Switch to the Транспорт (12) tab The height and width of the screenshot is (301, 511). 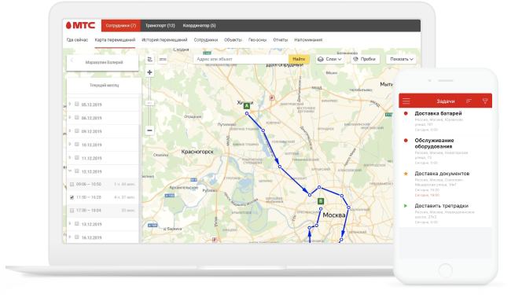[x=160, y=26]
